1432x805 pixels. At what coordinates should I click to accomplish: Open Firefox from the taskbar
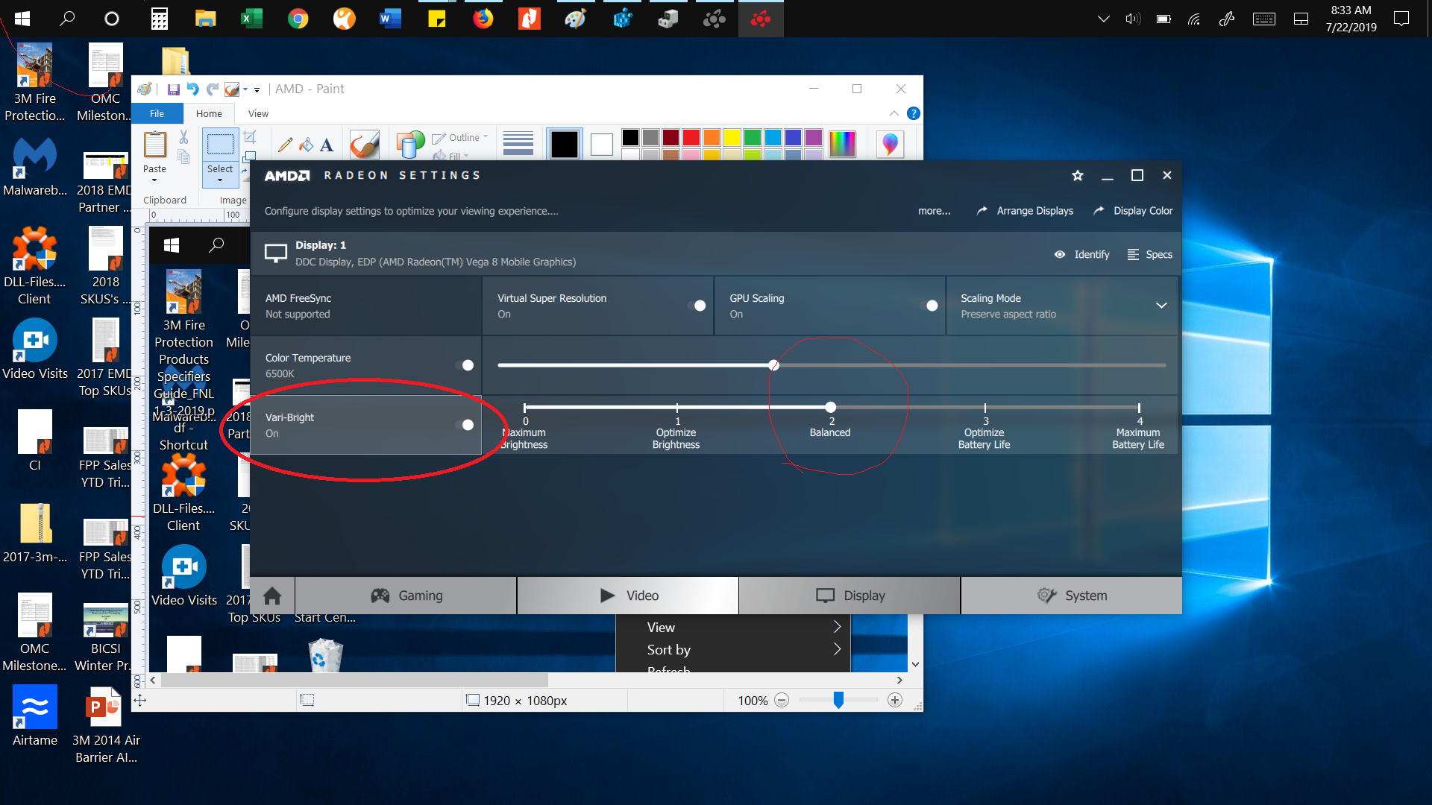(x=483, y=19)
